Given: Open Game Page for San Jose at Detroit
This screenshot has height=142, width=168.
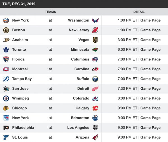Looking at the screenshot, I should pos(150,89).
